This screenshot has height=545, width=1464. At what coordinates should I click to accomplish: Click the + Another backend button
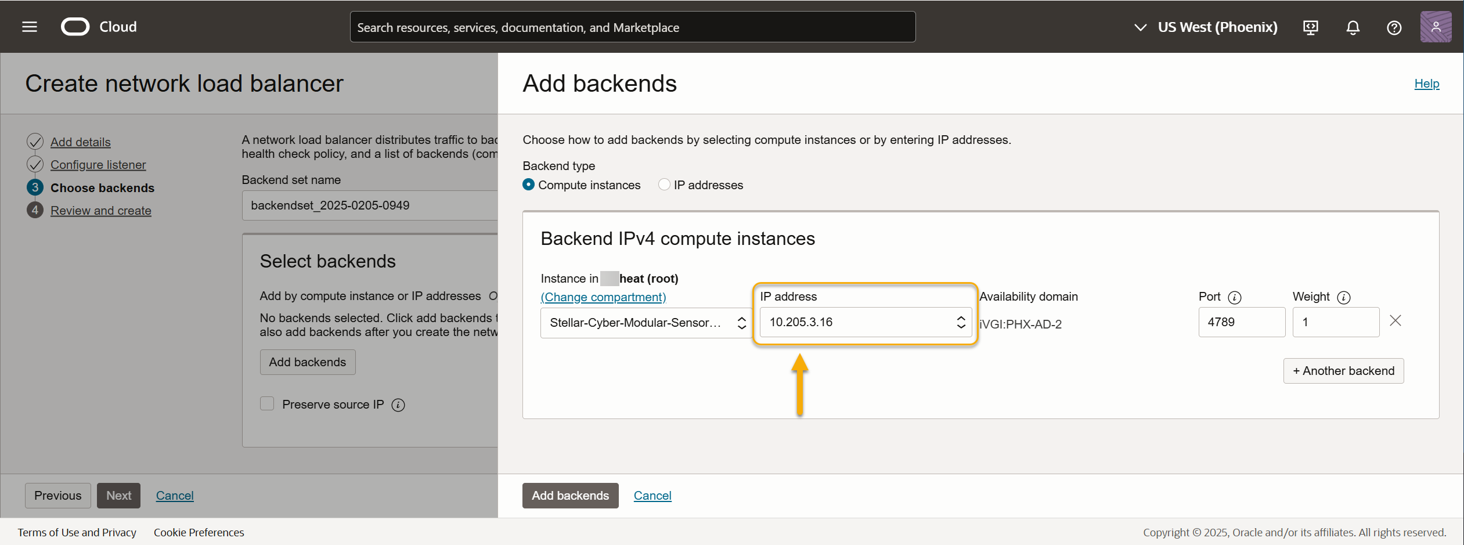click(1343, 371)
